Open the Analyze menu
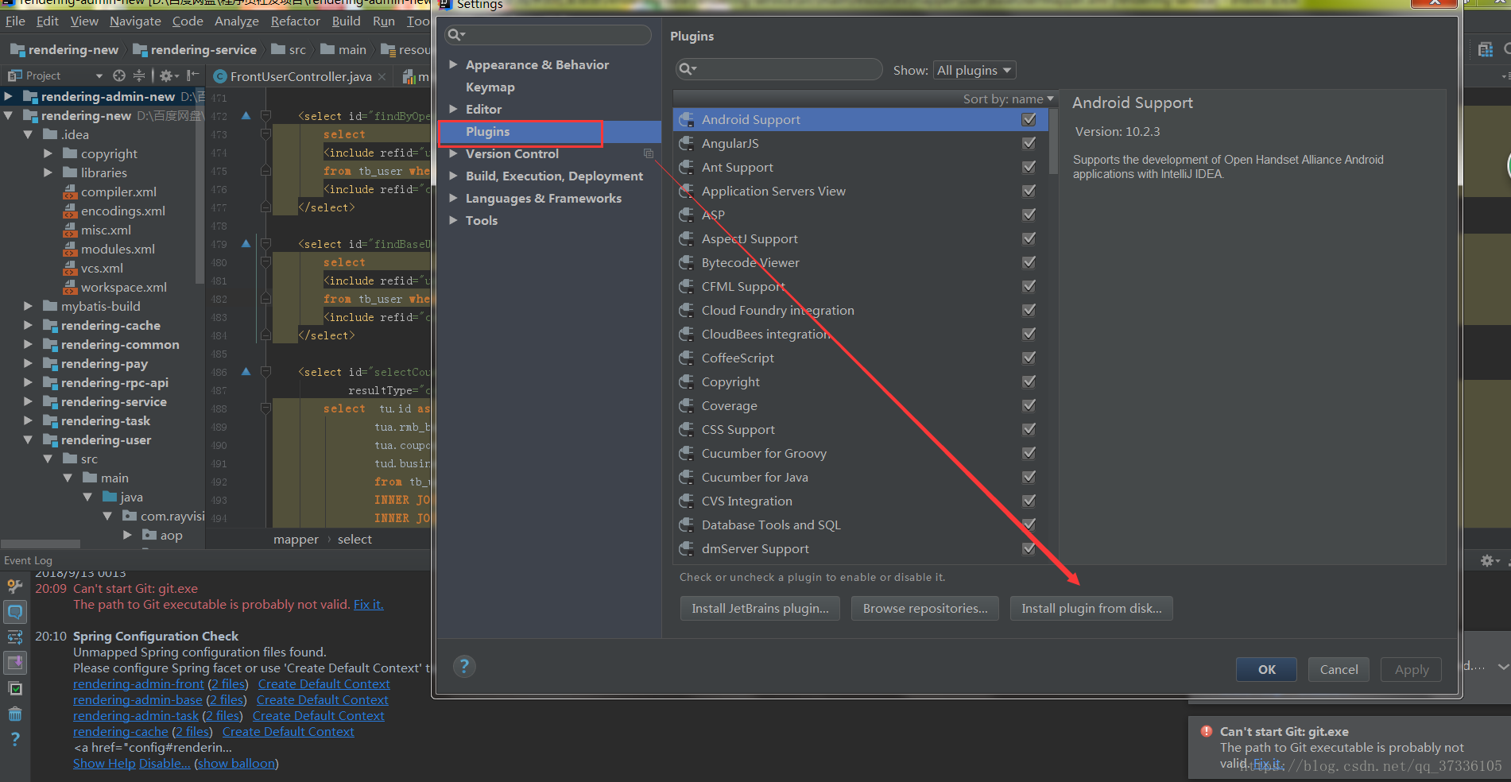This screenshot has width=1511, height=782. click(x=237, y=21)
